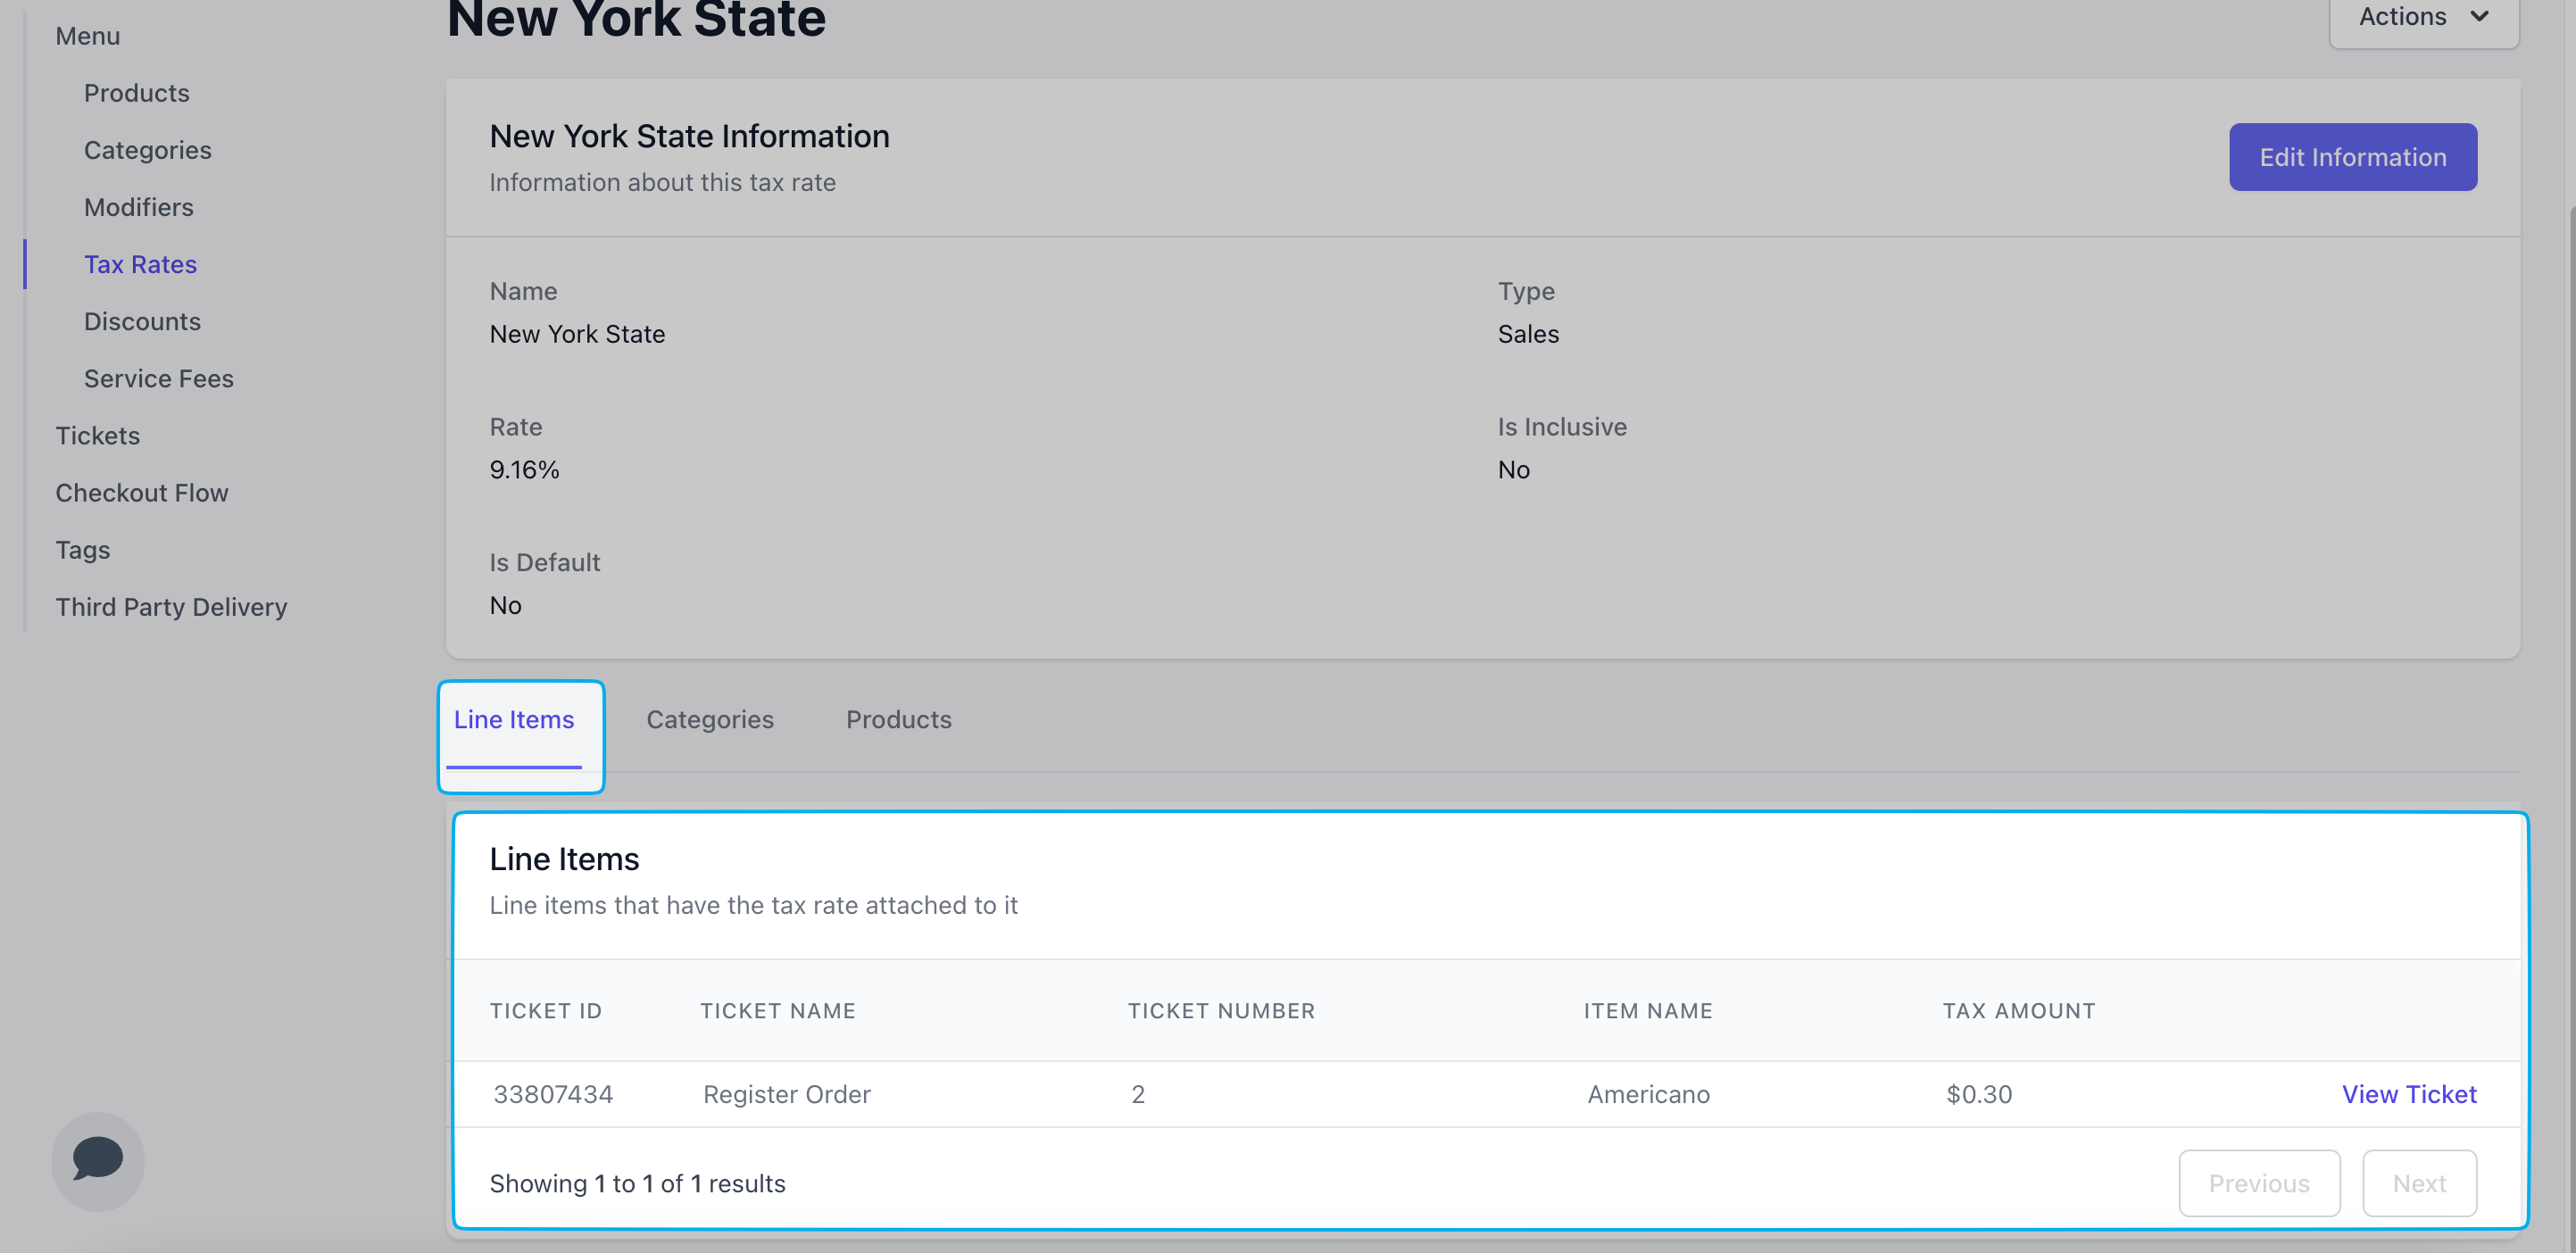Click the Edit Information button
This screenshot has height=1253, width=2576.
click(2352, 157)
